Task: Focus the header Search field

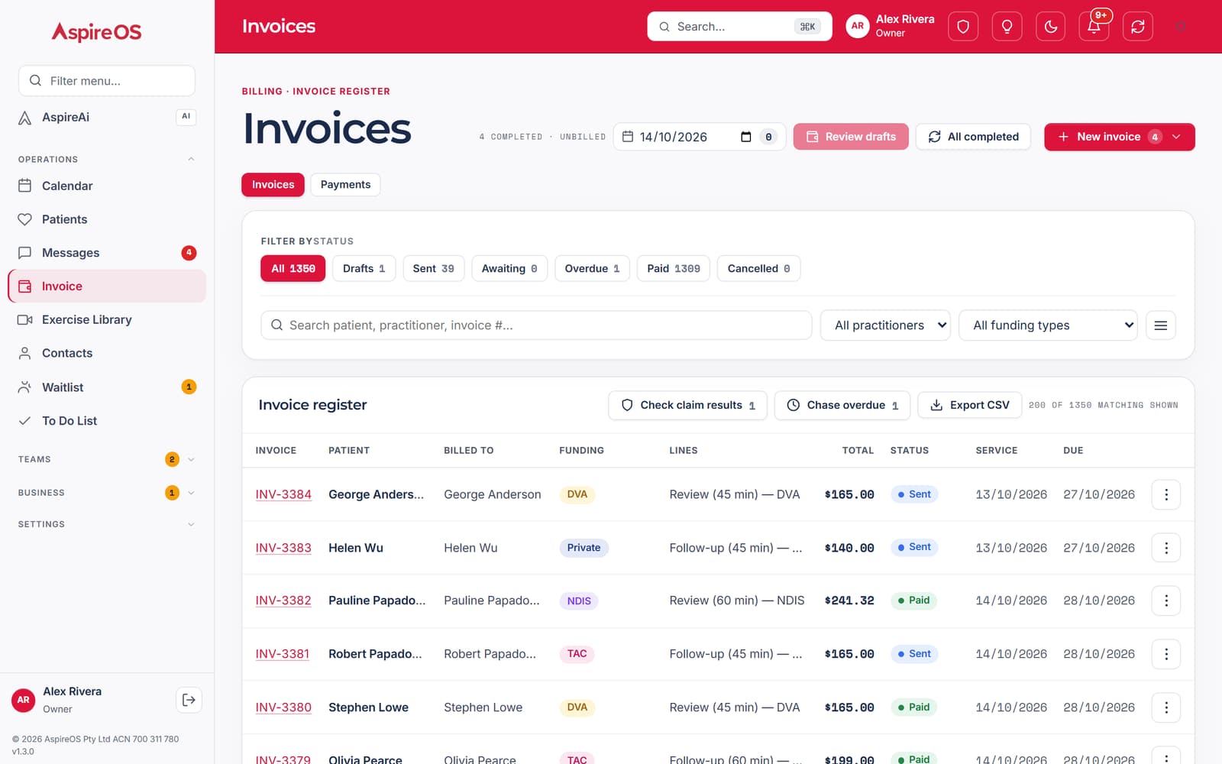Action: click(739, 27)
